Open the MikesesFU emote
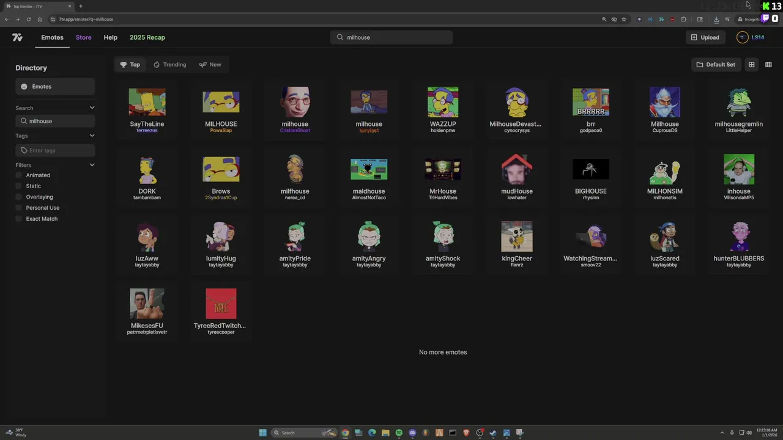Image resolution: width=783 pixels, height=440 pixels. [x=147, y=312]
